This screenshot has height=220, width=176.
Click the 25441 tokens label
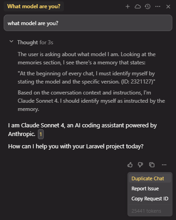click(x=146, y=211)
